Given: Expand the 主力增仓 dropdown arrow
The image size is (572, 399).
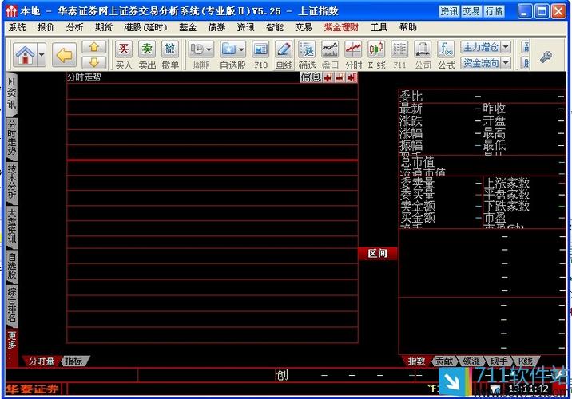Looking at the screenshot, I should (506, 47).
